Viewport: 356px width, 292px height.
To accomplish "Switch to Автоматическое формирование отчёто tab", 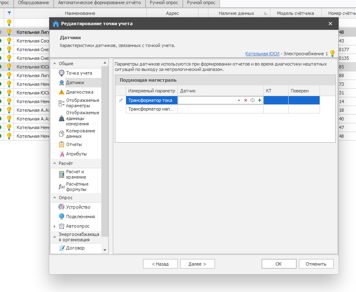I will click(x=100, y=3).
